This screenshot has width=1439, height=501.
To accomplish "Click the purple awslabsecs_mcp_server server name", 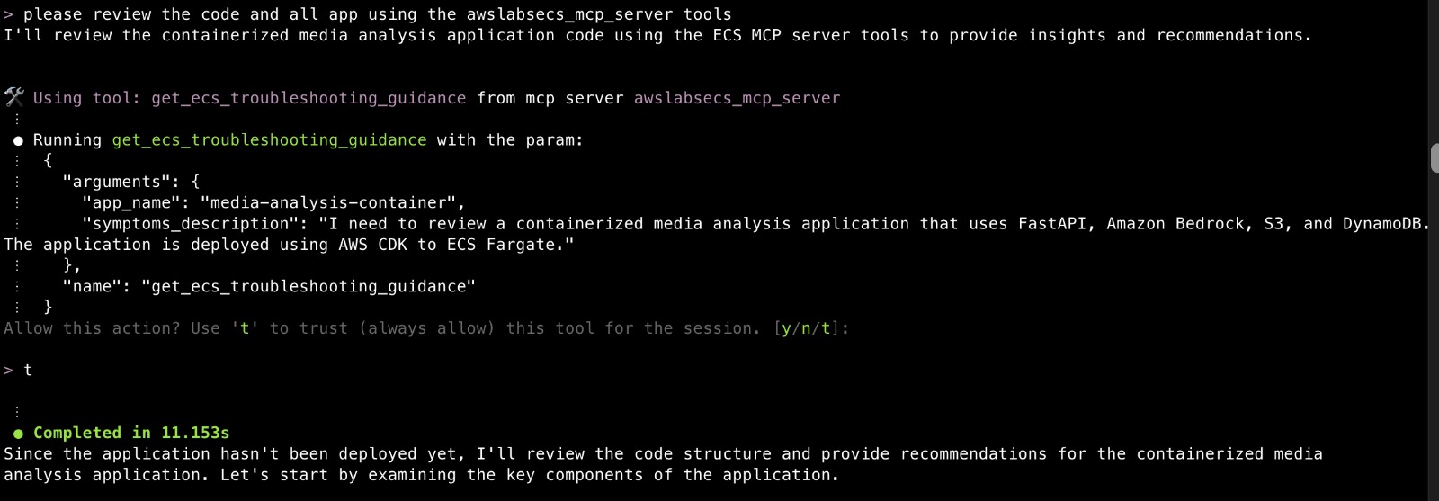I will 737,98.
